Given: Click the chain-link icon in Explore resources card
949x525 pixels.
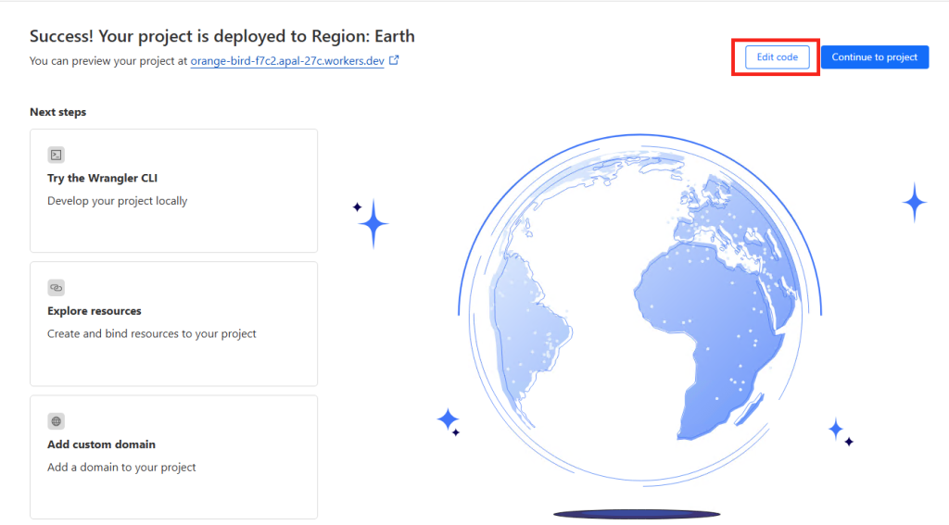Looking at the screenshot, I should [57, 288].
